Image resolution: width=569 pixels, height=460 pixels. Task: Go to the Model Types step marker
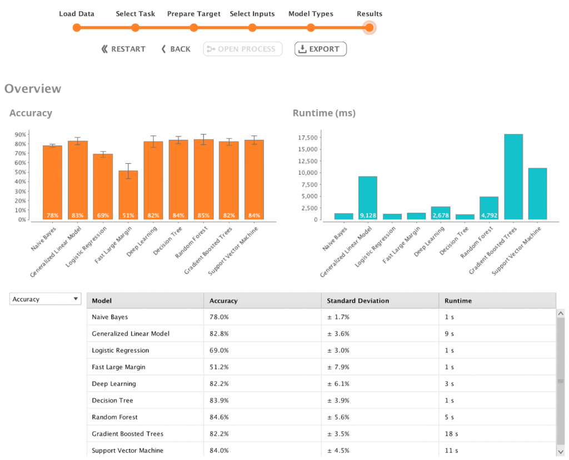click(311, 28)
